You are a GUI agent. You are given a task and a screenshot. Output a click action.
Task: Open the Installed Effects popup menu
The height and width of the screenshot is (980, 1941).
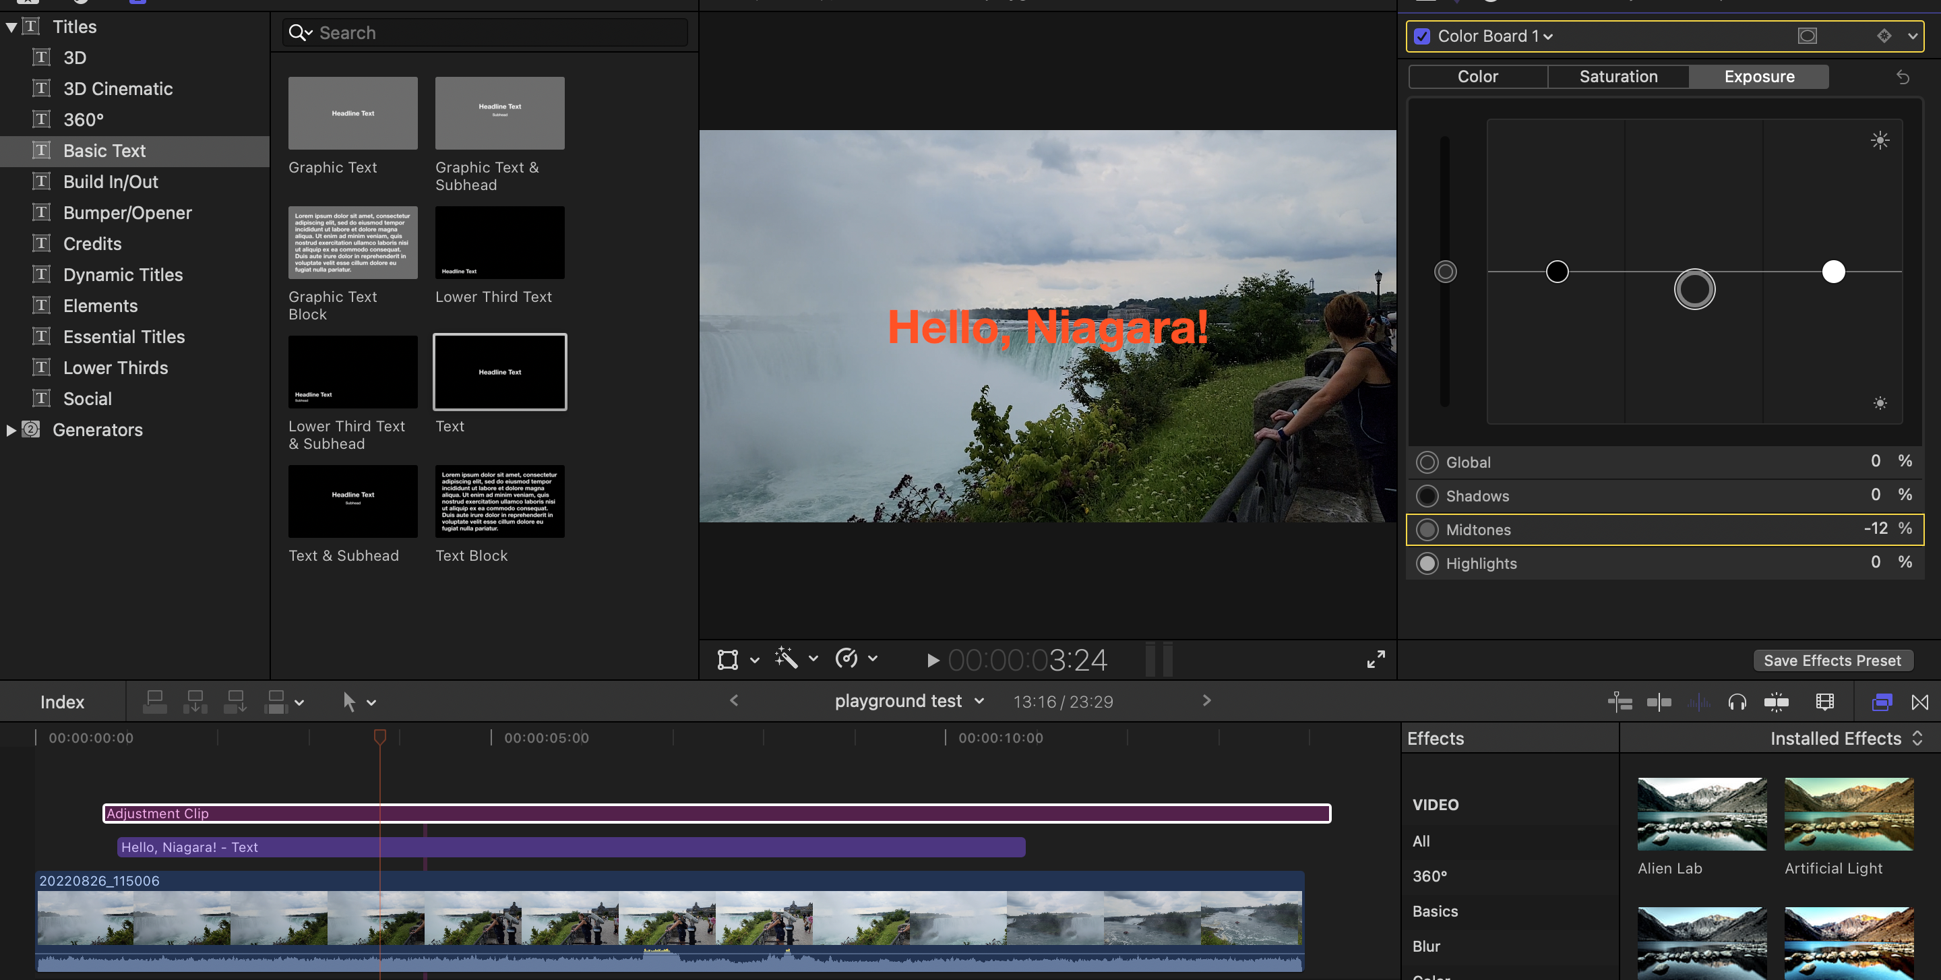pyautogui.click(x=1845, y=738)
